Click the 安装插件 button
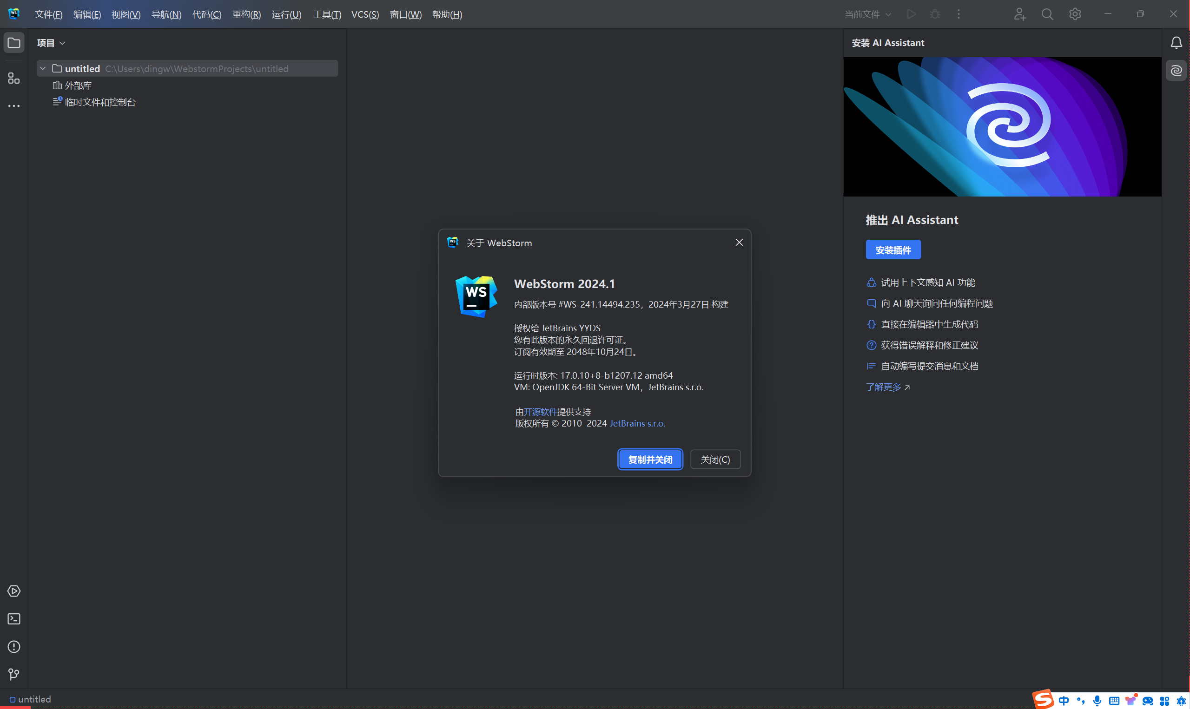Viewport: 1190px width, 709px height. 893,250
